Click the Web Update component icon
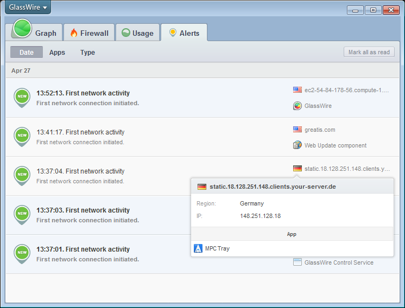This screenshot has width=405, height=308. coord(298,145)
